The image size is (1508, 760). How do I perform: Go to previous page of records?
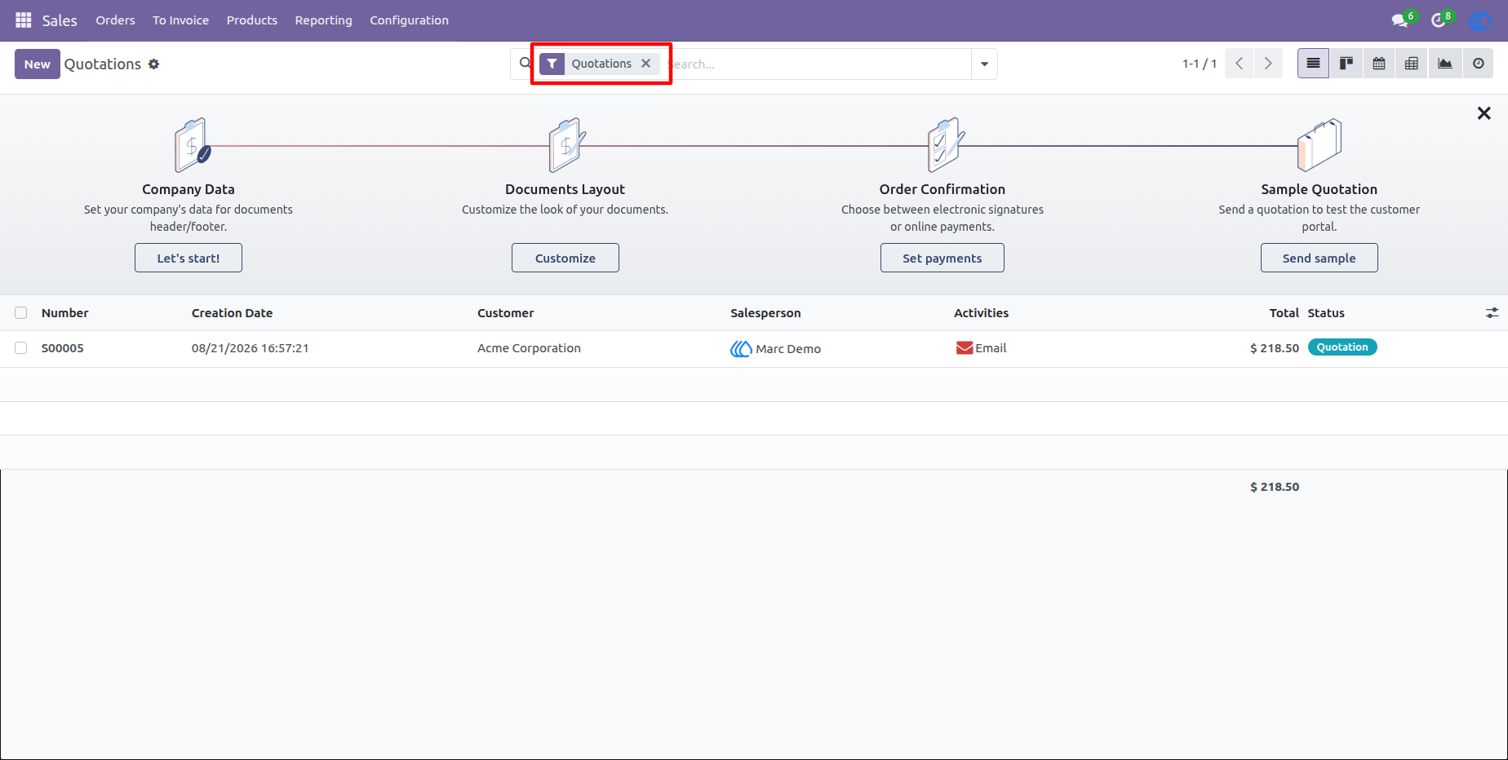1239,64
